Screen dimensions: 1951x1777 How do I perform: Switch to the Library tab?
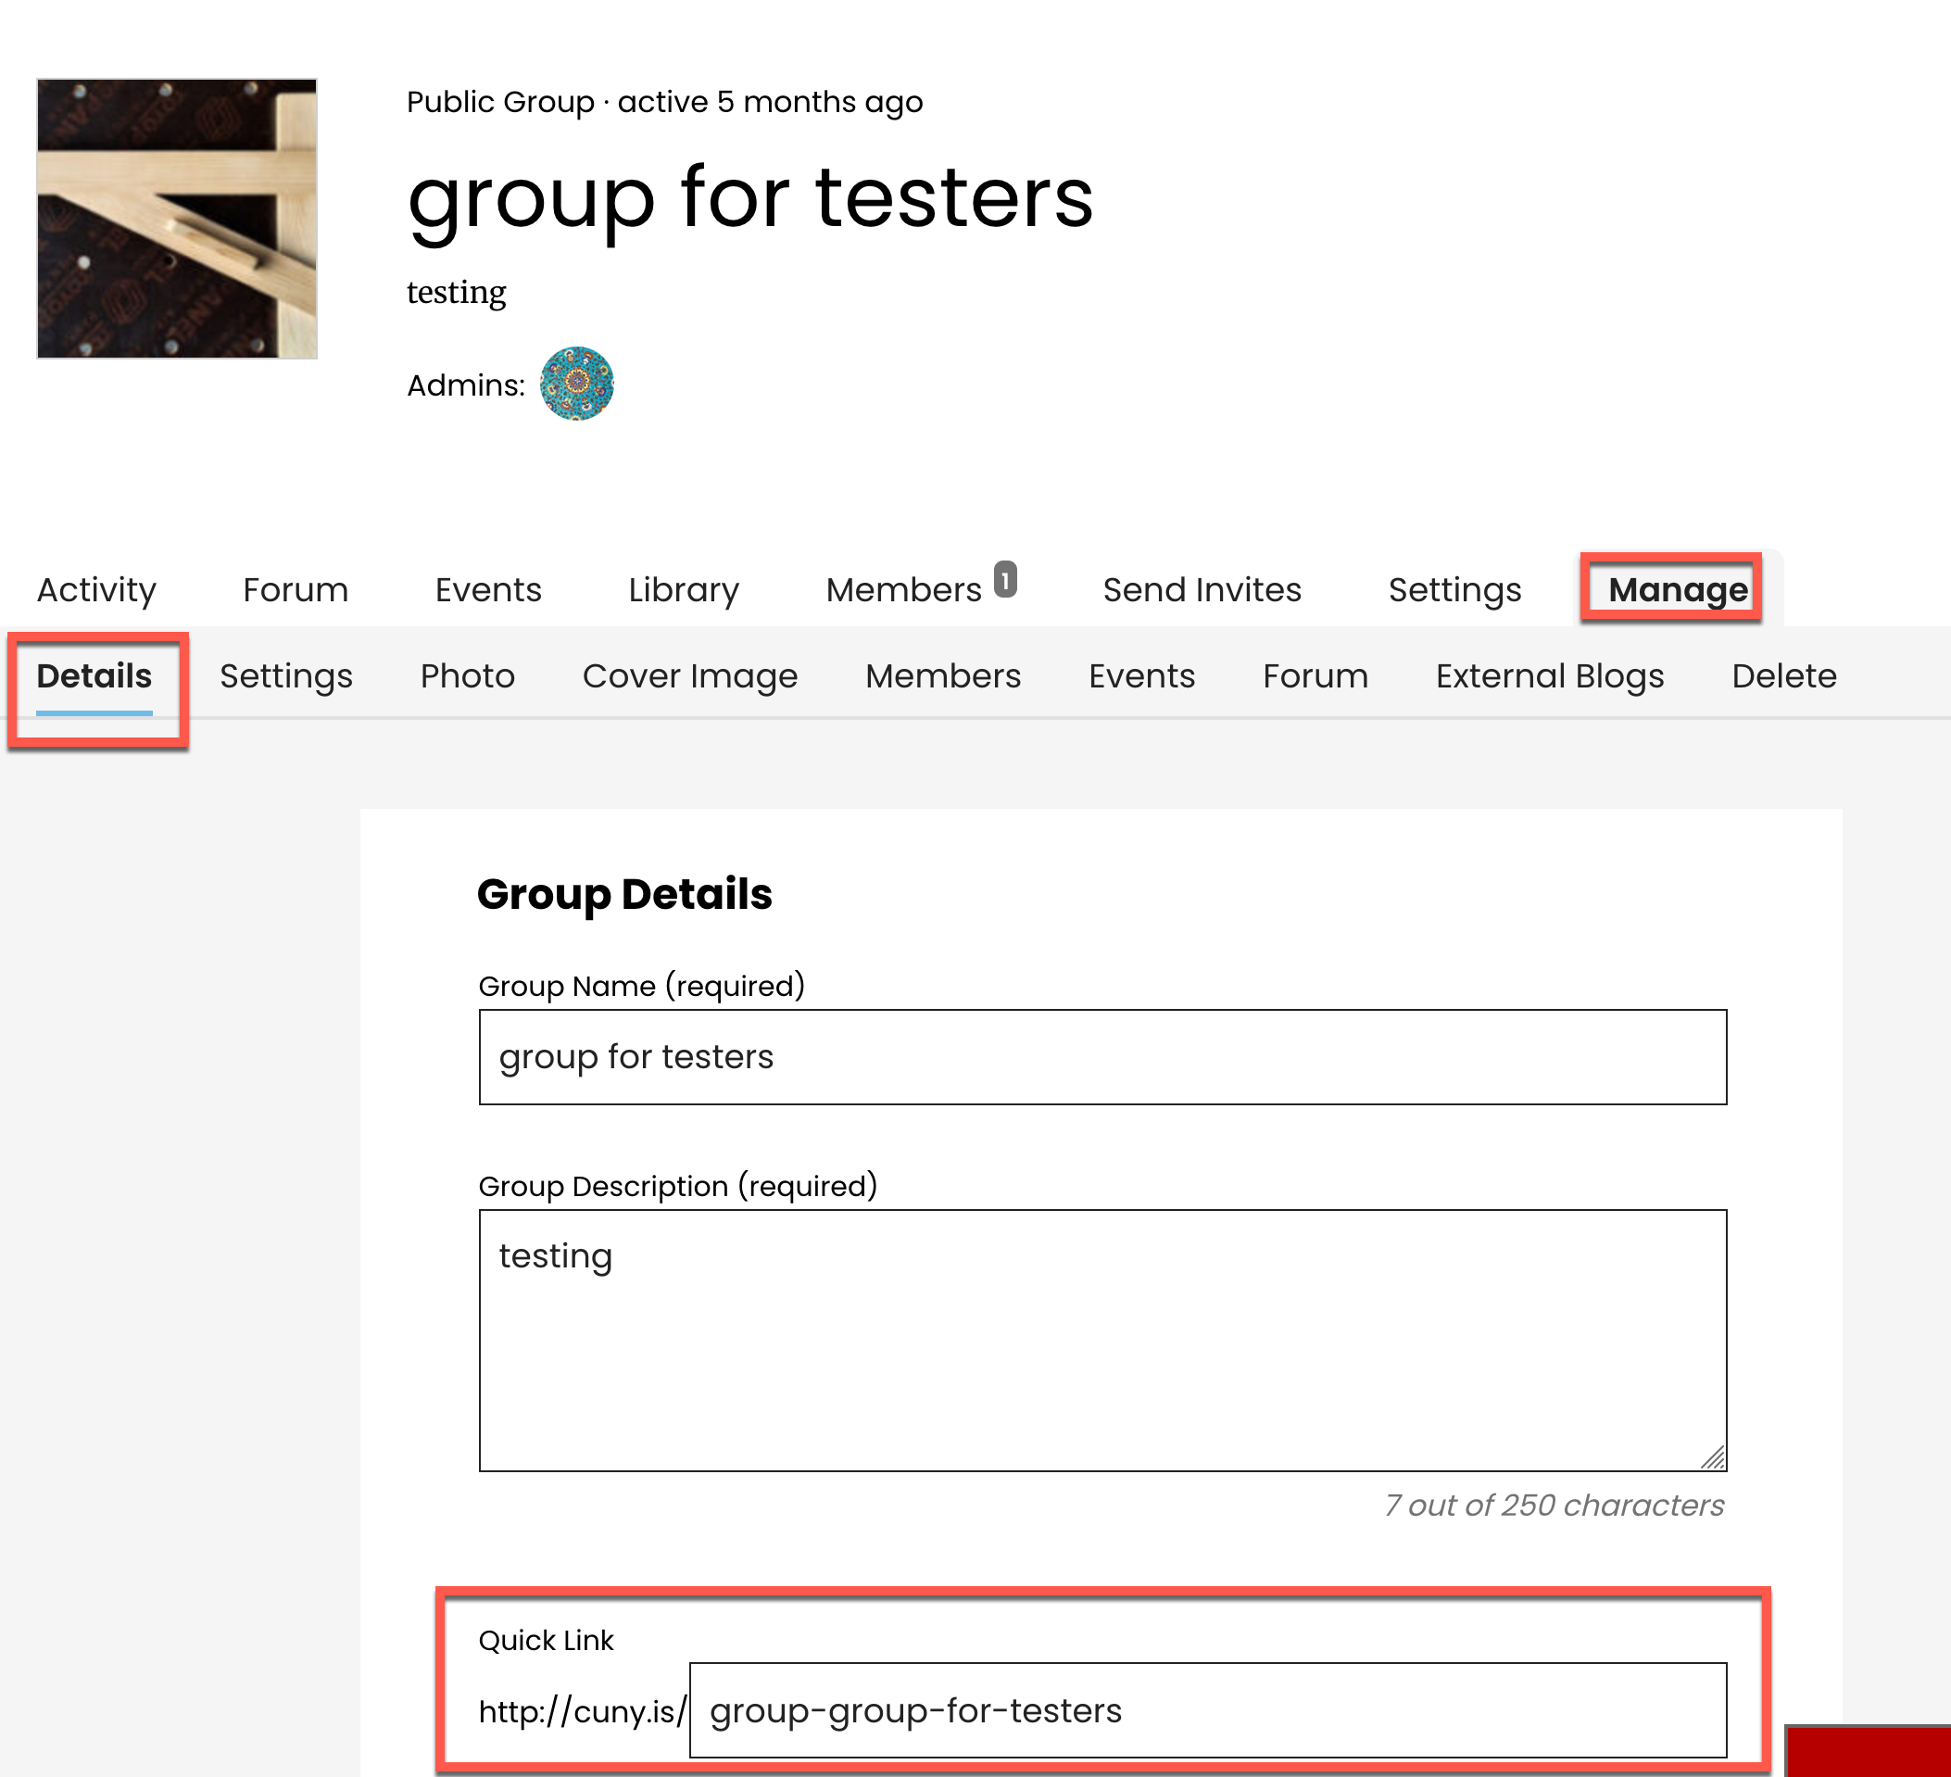[684, 589]
